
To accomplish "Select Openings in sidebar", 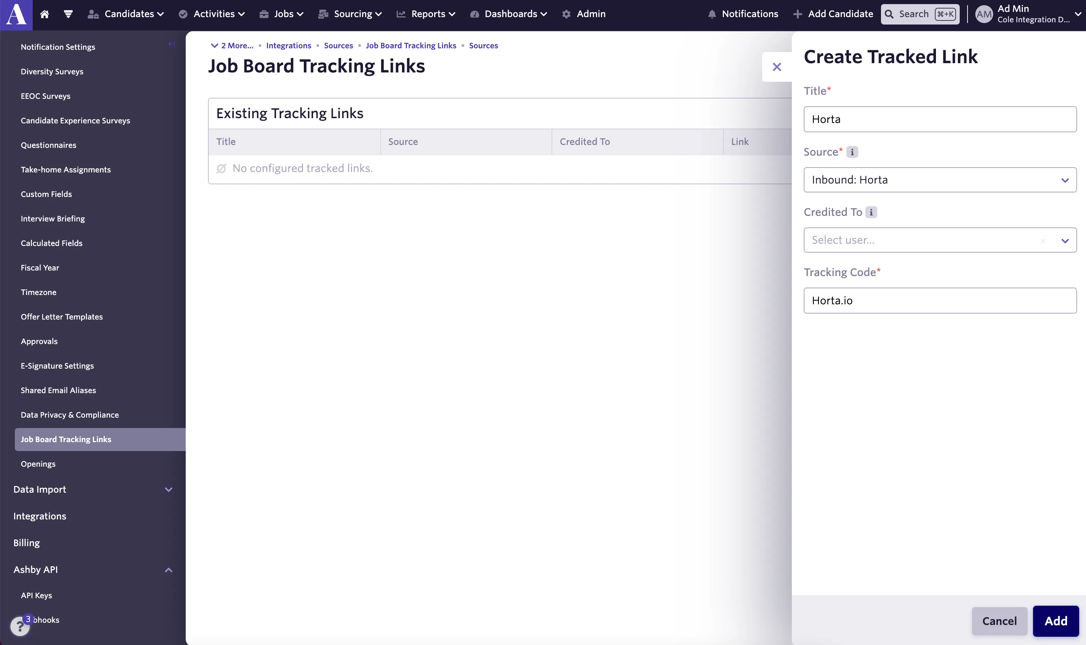I will 38,464.
